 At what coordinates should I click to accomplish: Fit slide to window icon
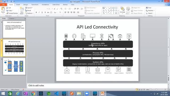click(168, 90)
